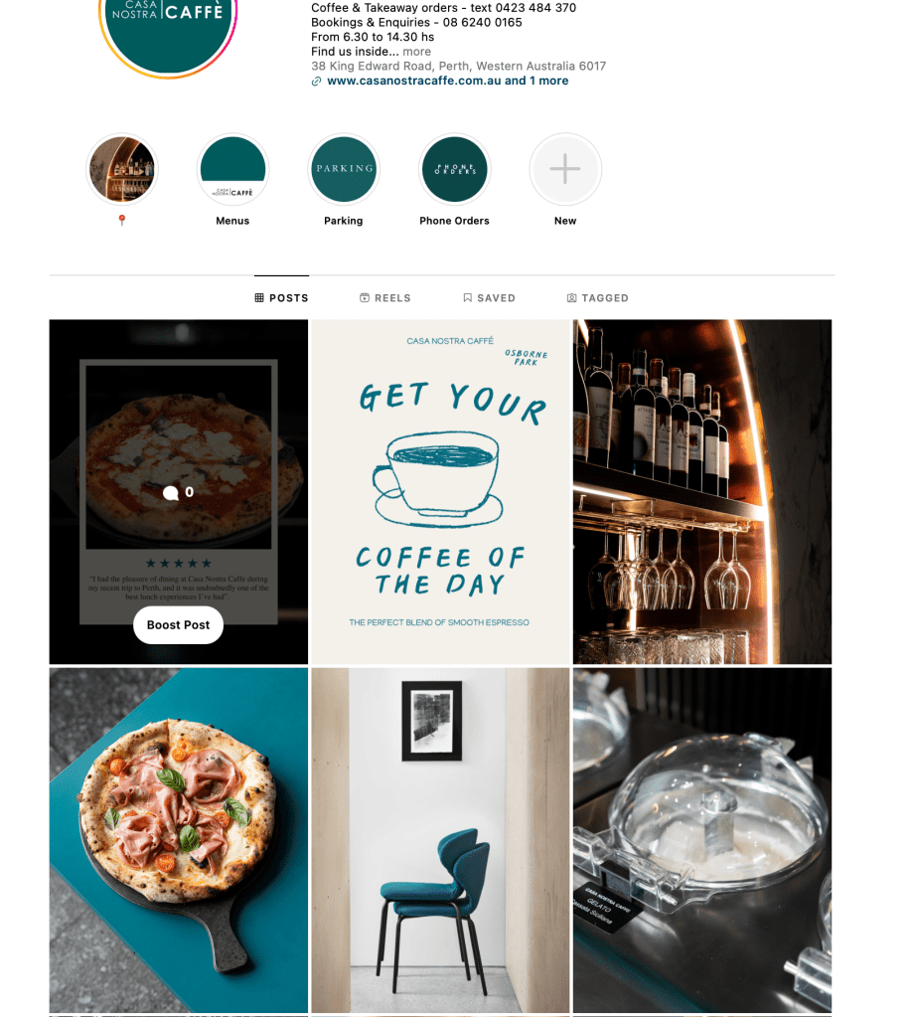Click the comment bubble icon on pizza post
The height and width of the screenshot is (1017, 913).
click(x=171, y=493)
